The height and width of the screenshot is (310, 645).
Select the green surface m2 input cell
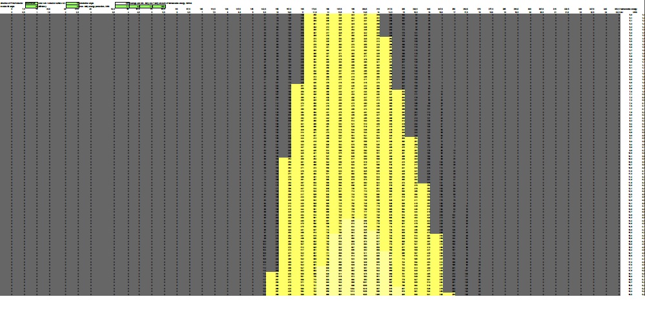73,3
